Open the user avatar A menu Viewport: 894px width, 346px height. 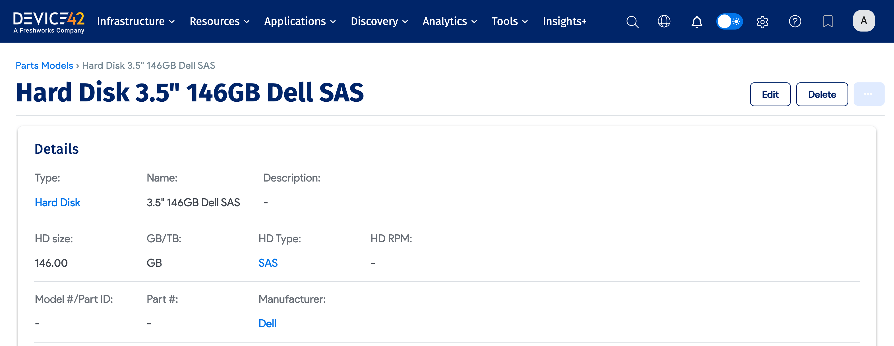pos(864,21)
